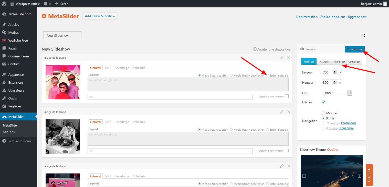Screen dimensions: 389x187
Task: Choose the Nivo Slider type
Action: click(x=339, y=61)
